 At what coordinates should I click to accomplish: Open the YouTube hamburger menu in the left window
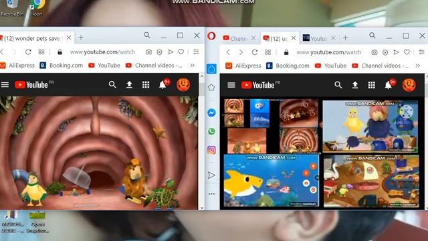click(x=5, y=85)
